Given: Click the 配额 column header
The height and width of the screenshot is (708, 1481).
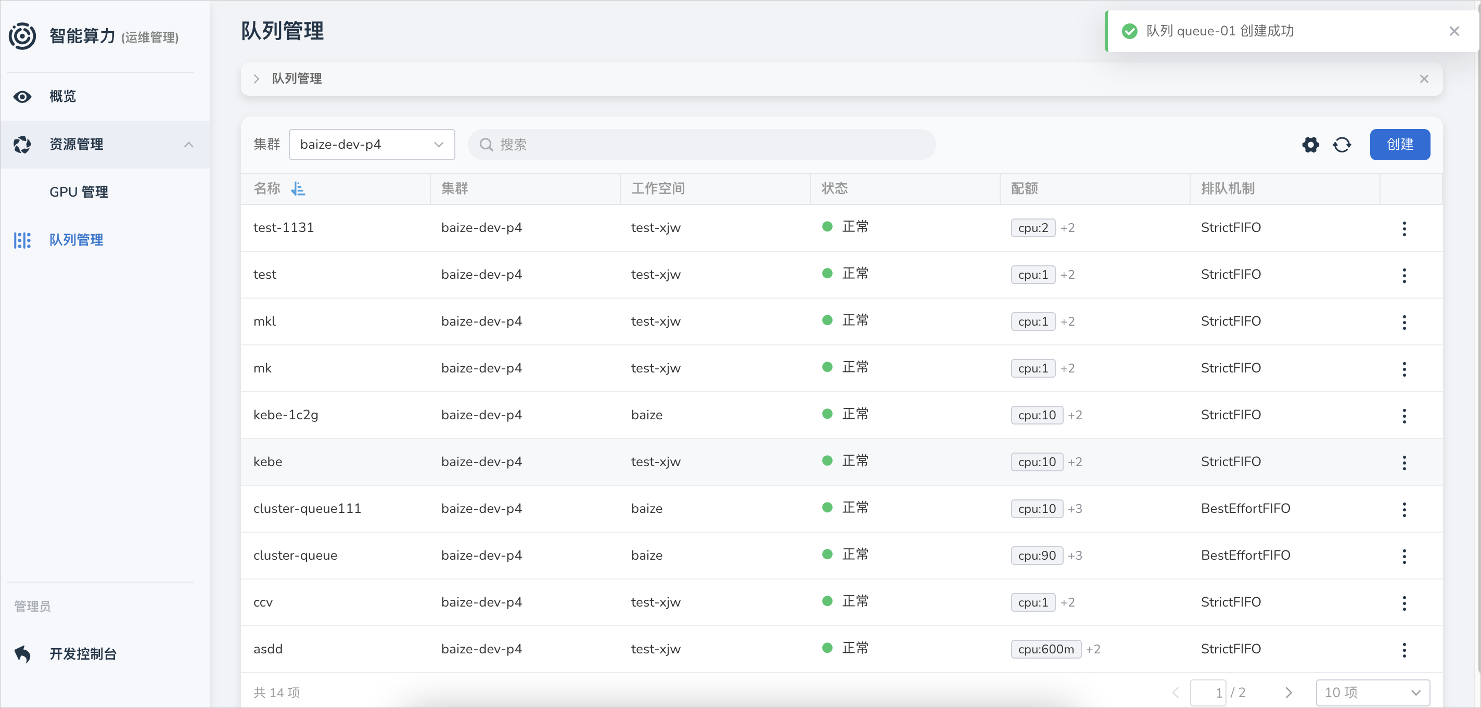Looking at the screenshot, I should pyautogui.click(x=1025, y=188).
